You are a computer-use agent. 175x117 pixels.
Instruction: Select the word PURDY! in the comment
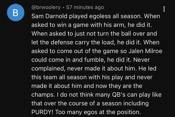(x=42, y=112)
